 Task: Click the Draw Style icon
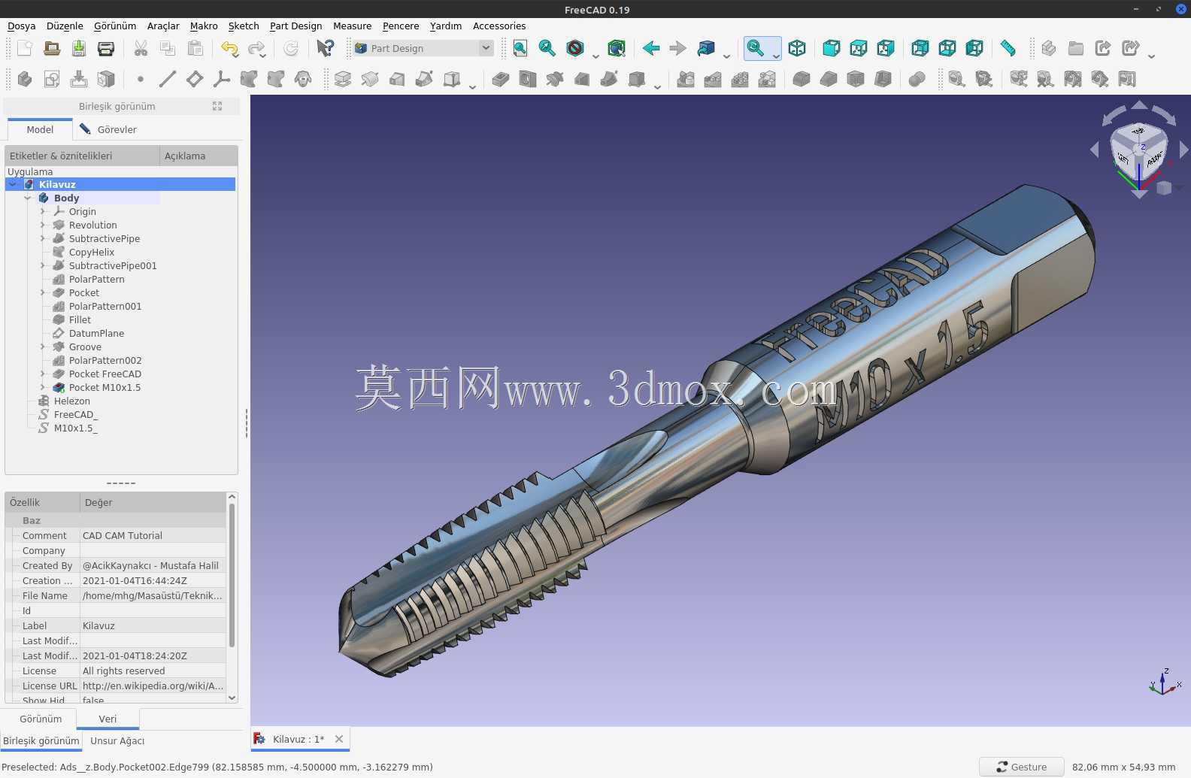click(x=575, y=48)
